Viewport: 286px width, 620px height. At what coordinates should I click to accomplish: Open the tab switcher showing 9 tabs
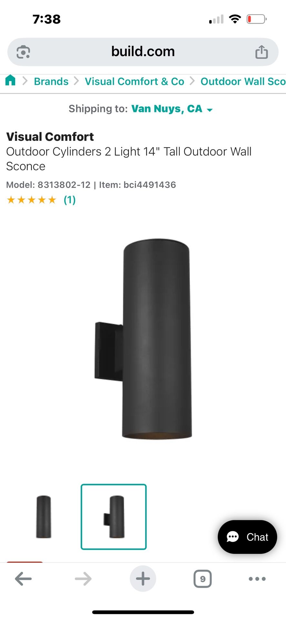pyautogui.click(x=202, y=579)
